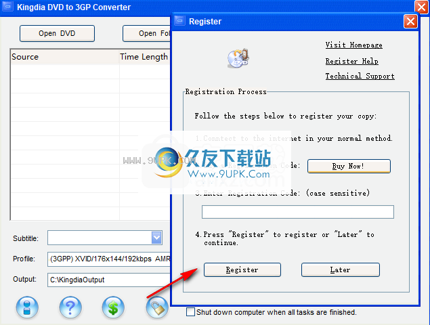Click the blue info icon in main window
The height and width of the screenshot is (325, 430).
[x=27, y=307]
